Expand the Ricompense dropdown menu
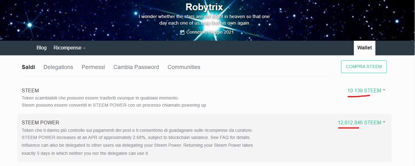The image size is (415, 166). [69, 48]
